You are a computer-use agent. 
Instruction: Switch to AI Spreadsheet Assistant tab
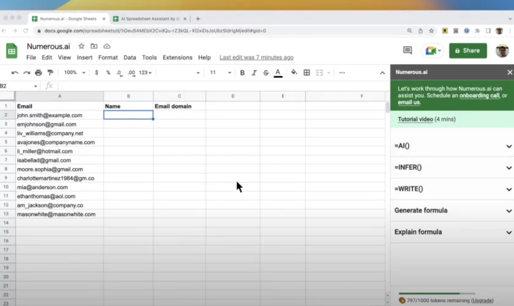[150, 19]
